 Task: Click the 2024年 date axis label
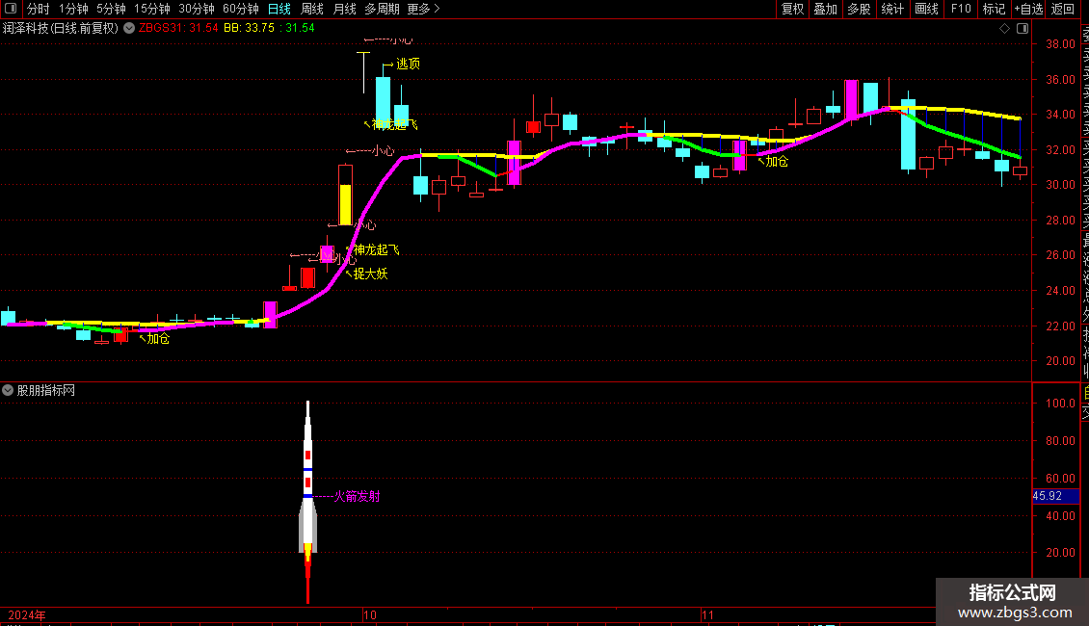(27, 614)
